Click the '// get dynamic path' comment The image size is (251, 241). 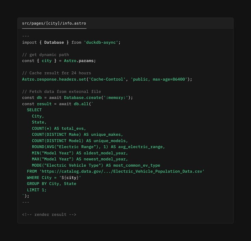click(x=45, y=55)
